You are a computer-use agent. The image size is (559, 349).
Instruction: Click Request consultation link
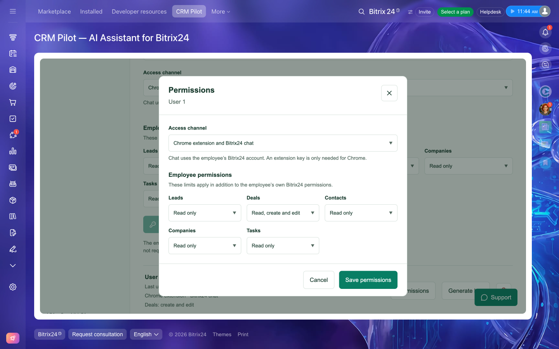click(x=97, y=334)
